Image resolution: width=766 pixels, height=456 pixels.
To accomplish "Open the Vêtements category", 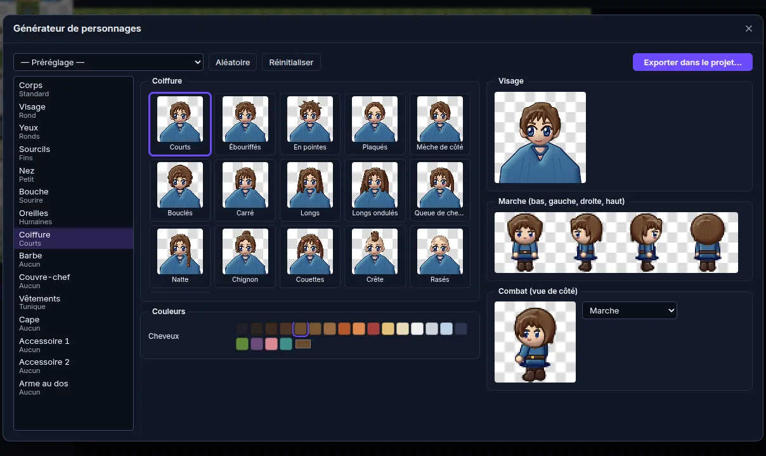I will click(x=74, y=303).
